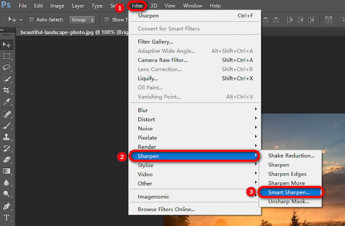Select the Move tool in toolbox
The image size is (345, 226).
(6, 45)
